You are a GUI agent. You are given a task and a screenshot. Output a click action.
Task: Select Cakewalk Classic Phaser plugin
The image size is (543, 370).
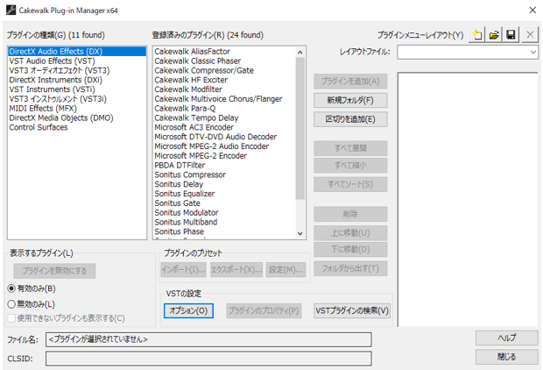(x=224, y=61)
